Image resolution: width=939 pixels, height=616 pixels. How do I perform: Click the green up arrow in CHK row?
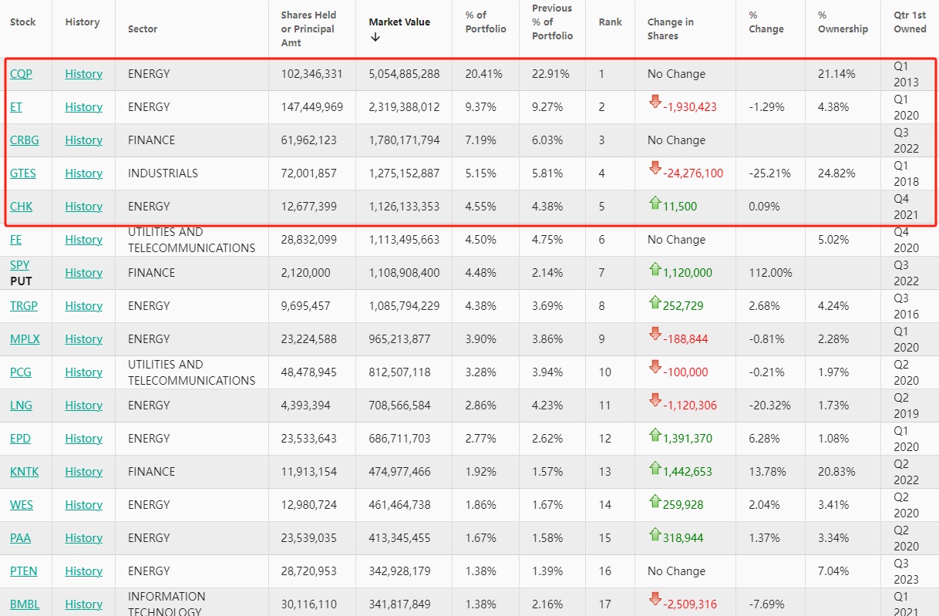click(x=655, y=203)
